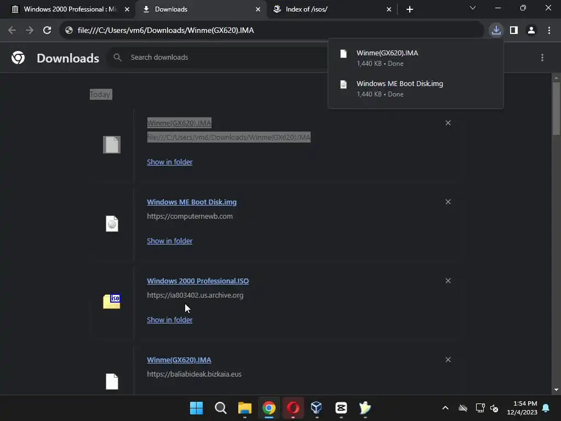Toggle the downloads bubble toolbar icon
This screenshot has width=561, height=421.
point(496,31)
